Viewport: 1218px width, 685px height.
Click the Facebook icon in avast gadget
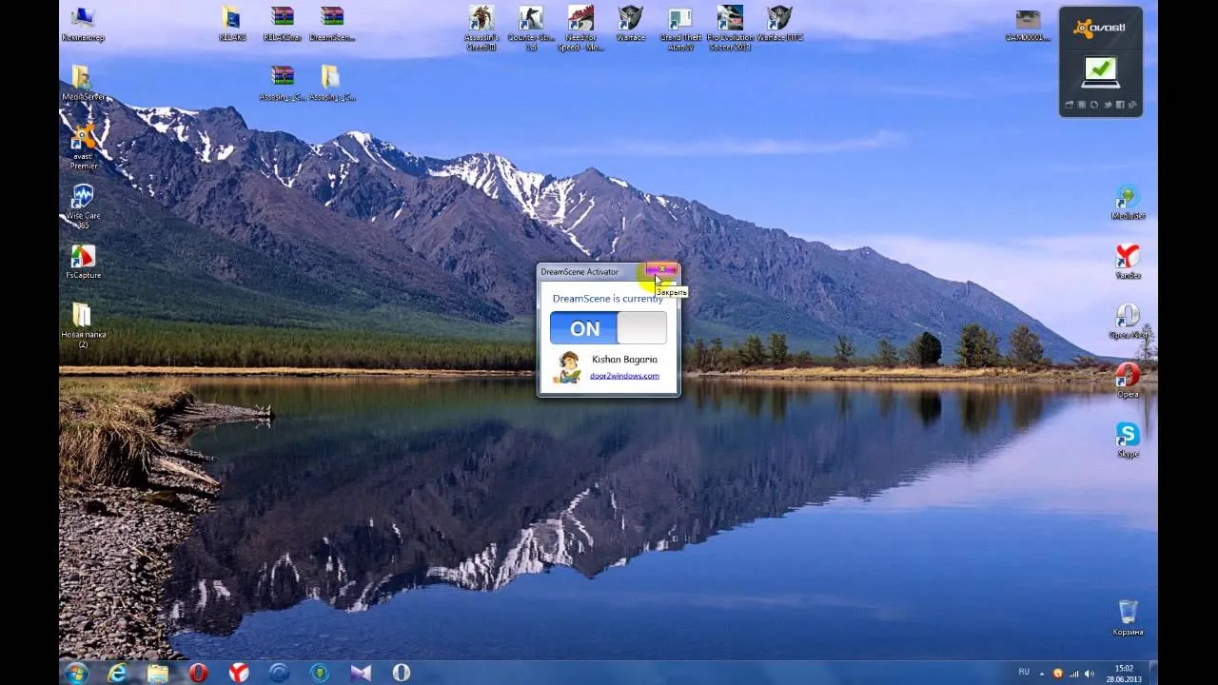(x=1120, y=105)
